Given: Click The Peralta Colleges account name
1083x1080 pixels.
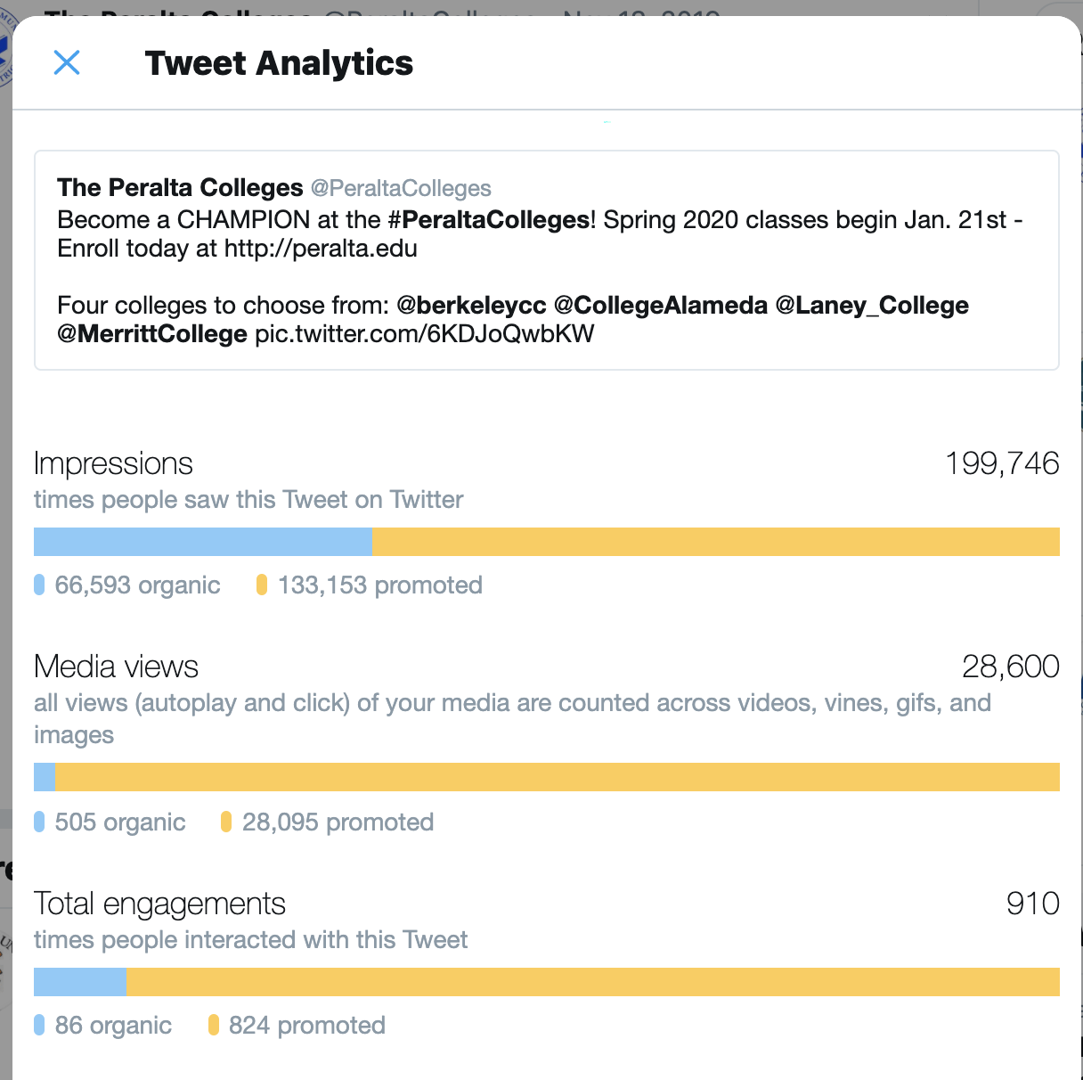Looking at the screenshot, I should pyautogui.click(x=180, y=188).
